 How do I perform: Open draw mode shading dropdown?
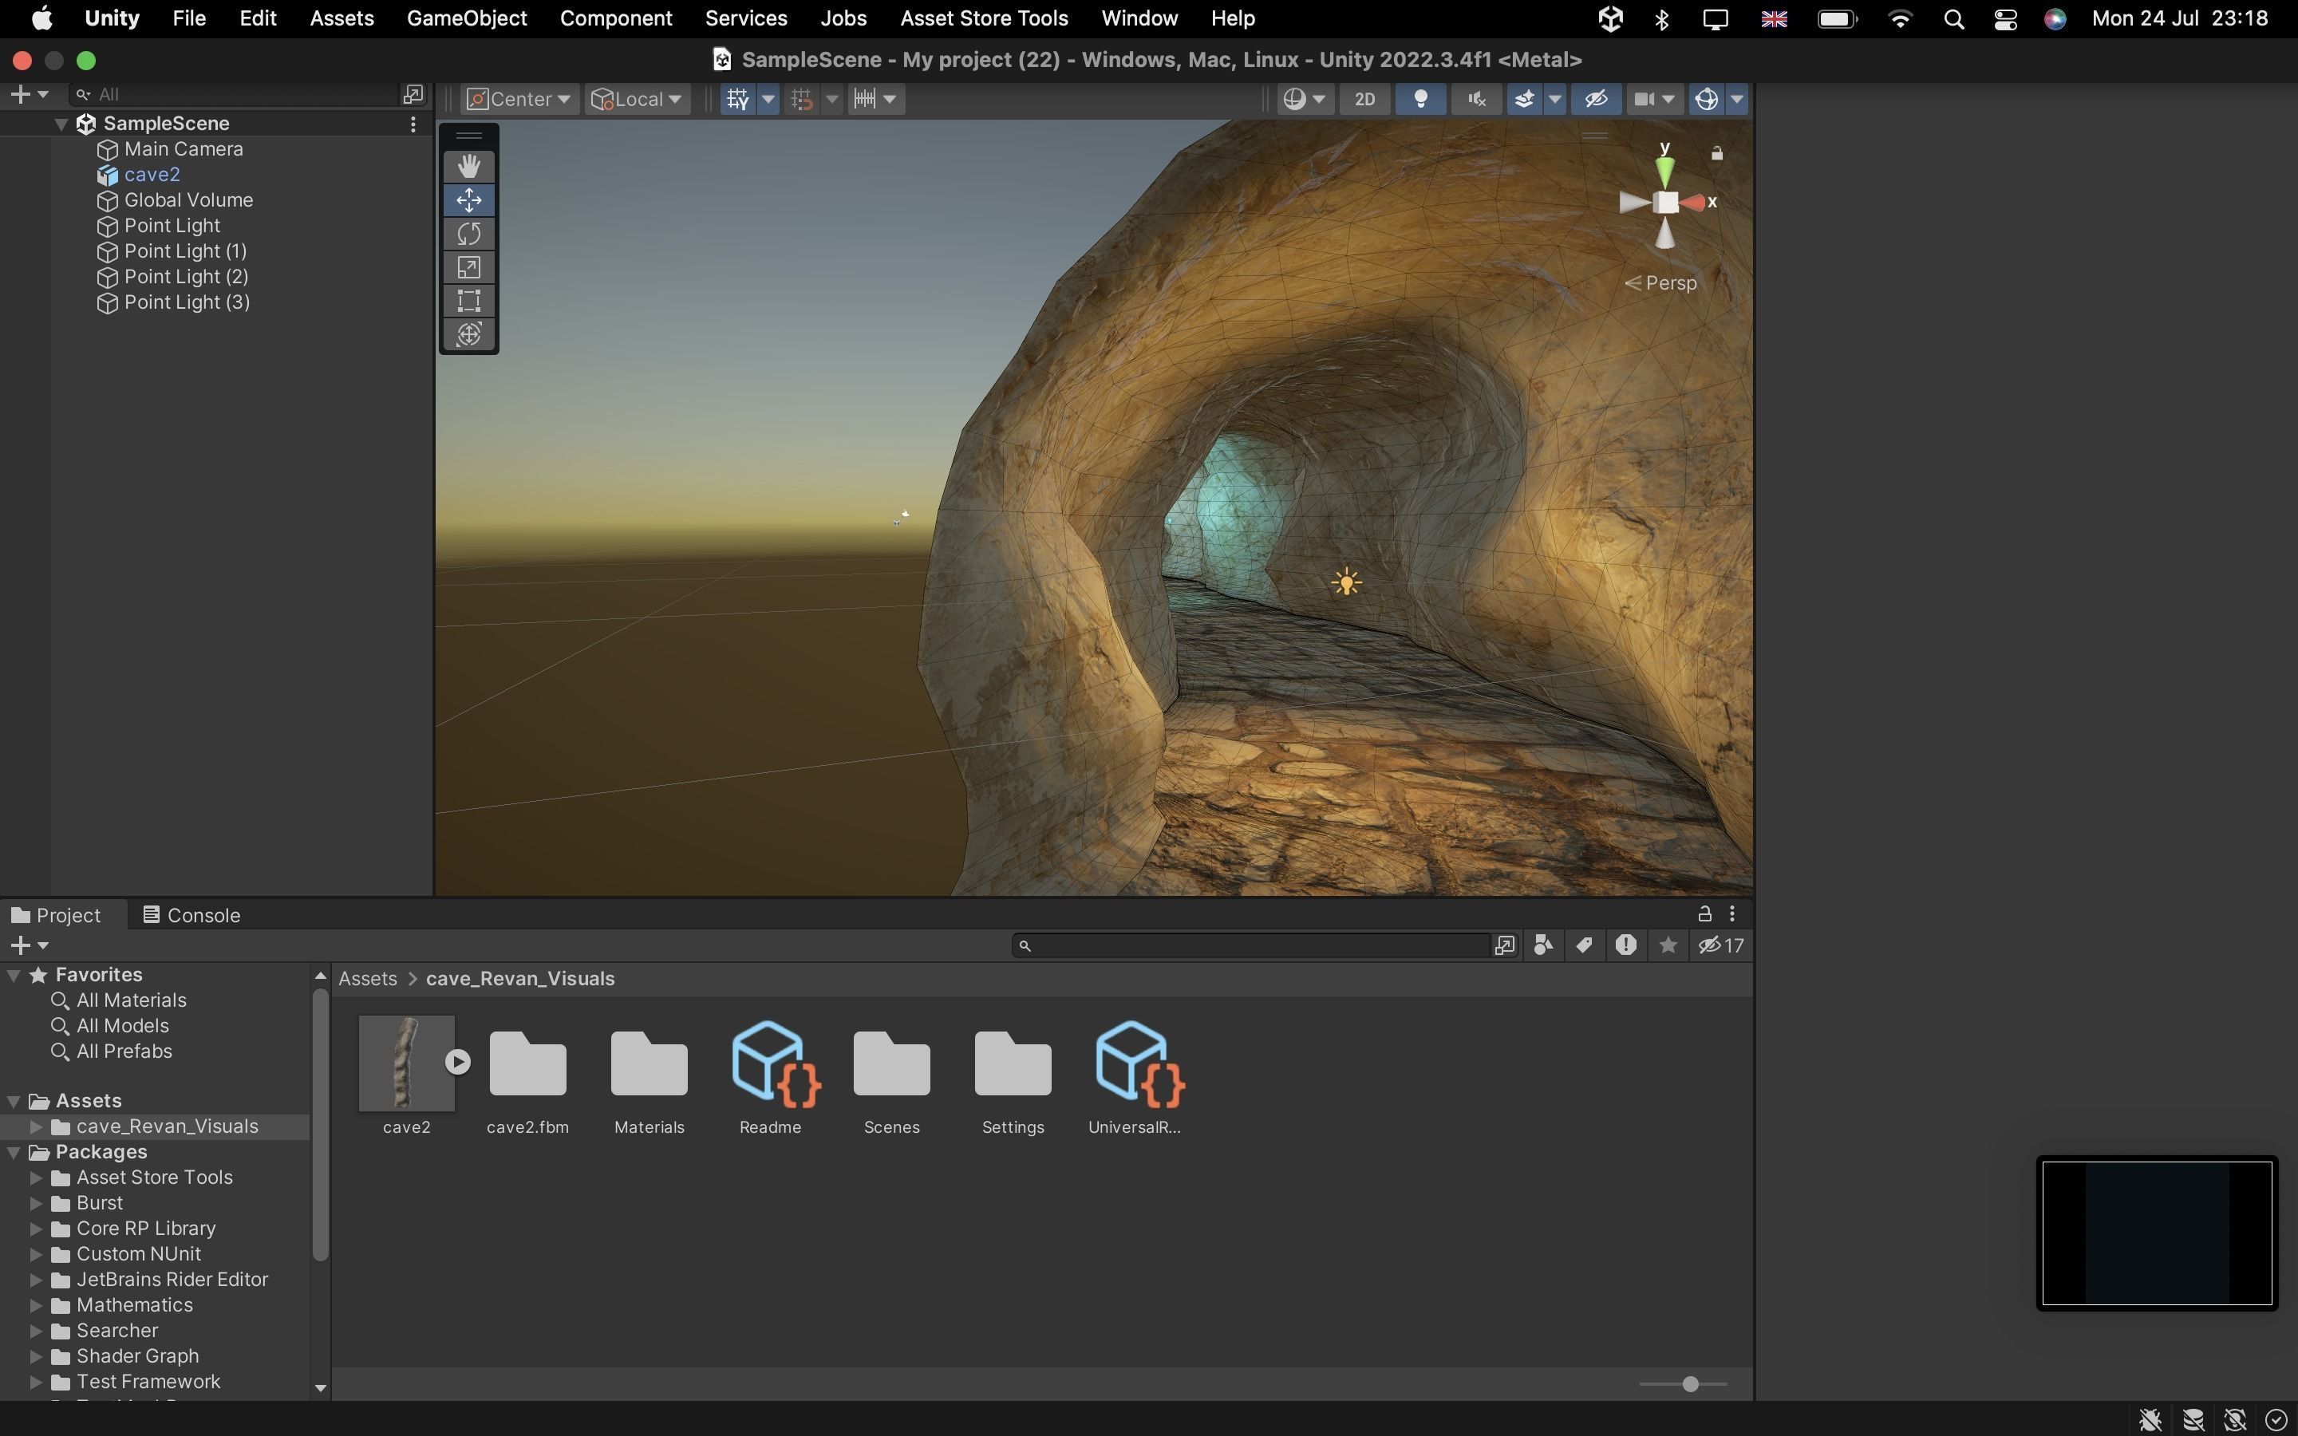click(x=1305, y=100)
